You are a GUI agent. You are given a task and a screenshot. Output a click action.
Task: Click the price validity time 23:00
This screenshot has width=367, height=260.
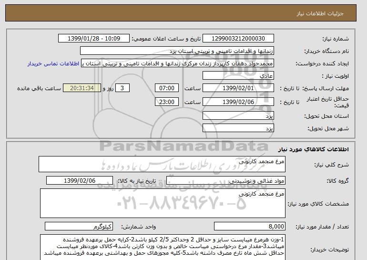167,102
